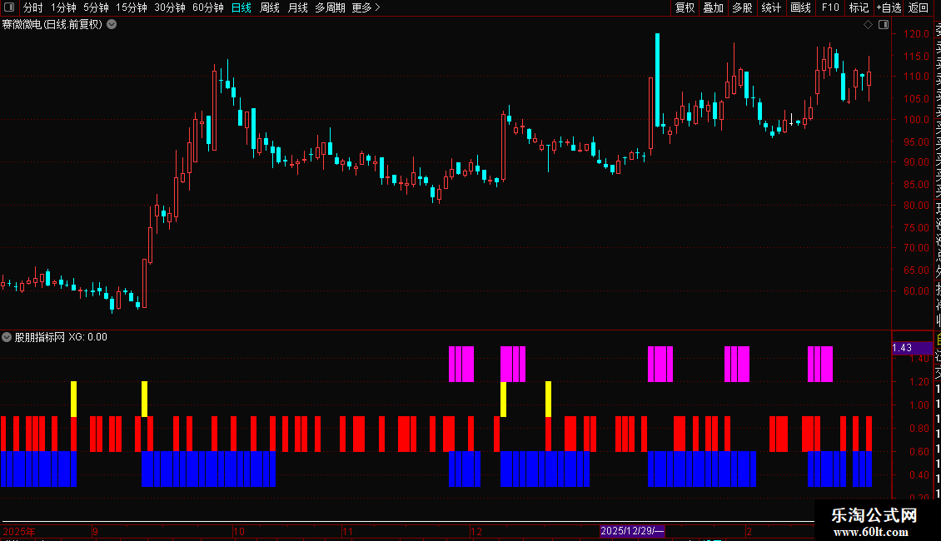
Task: Select 1分钟 period
Action: click(x=63, y=7)
